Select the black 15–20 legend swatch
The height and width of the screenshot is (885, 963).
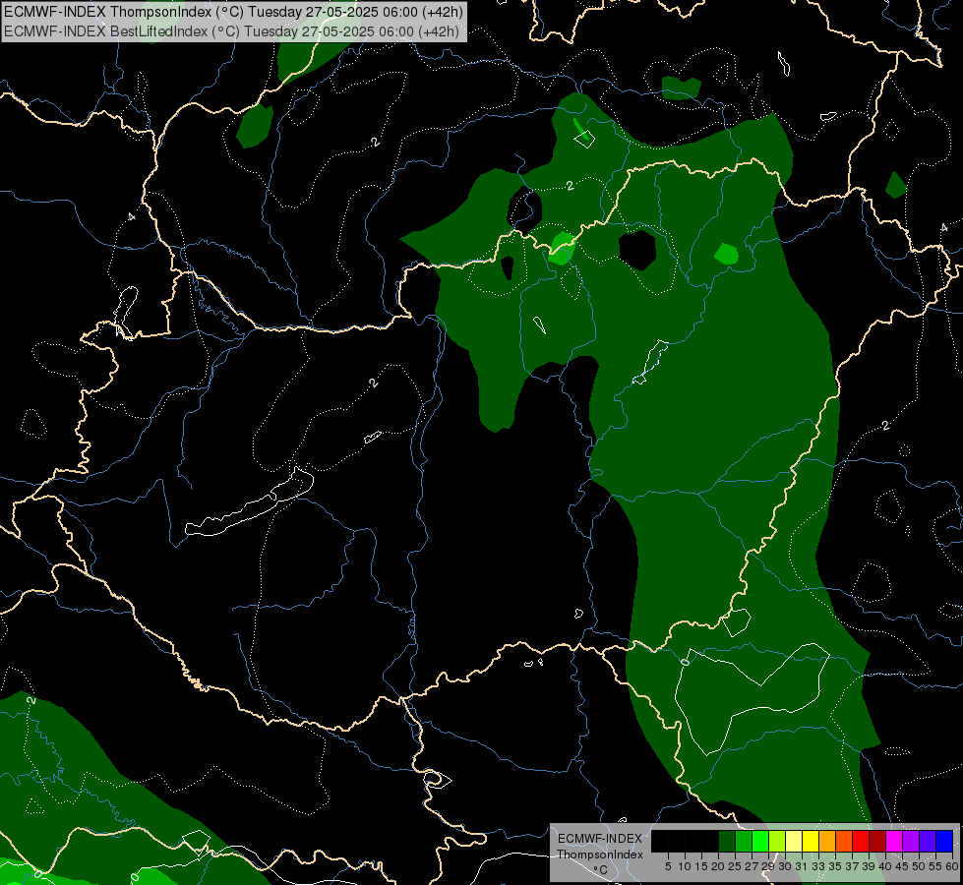(710, 841)
